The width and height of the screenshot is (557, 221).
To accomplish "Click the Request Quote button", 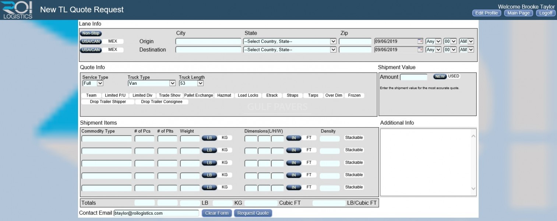I will coord(253,213).
